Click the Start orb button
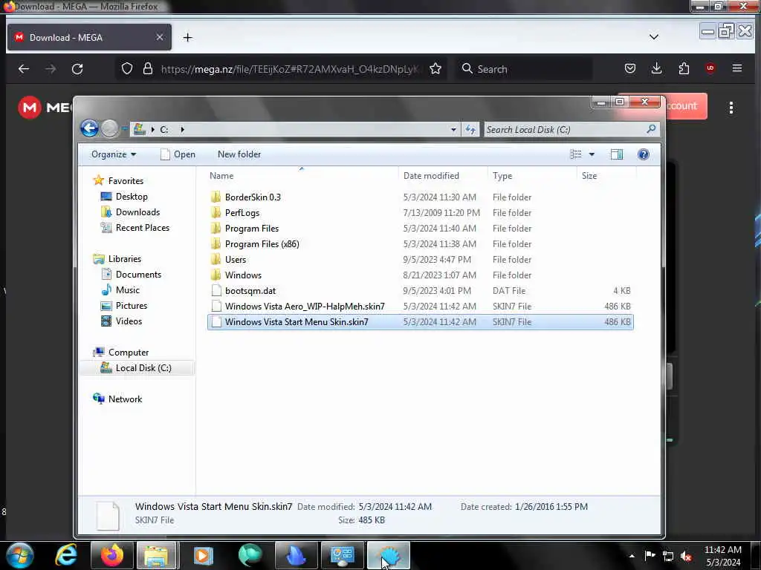This screenshot has height=570, width=761. [20, 555]
